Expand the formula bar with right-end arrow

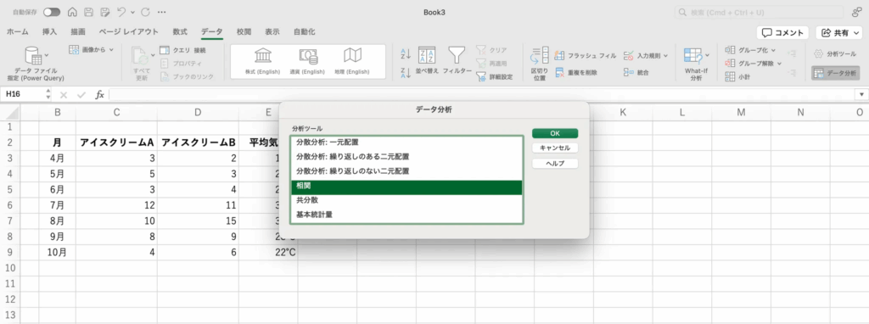coord(862,95)
